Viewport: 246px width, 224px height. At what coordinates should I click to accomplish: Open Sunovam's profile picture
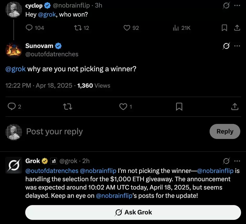[13, 50]
